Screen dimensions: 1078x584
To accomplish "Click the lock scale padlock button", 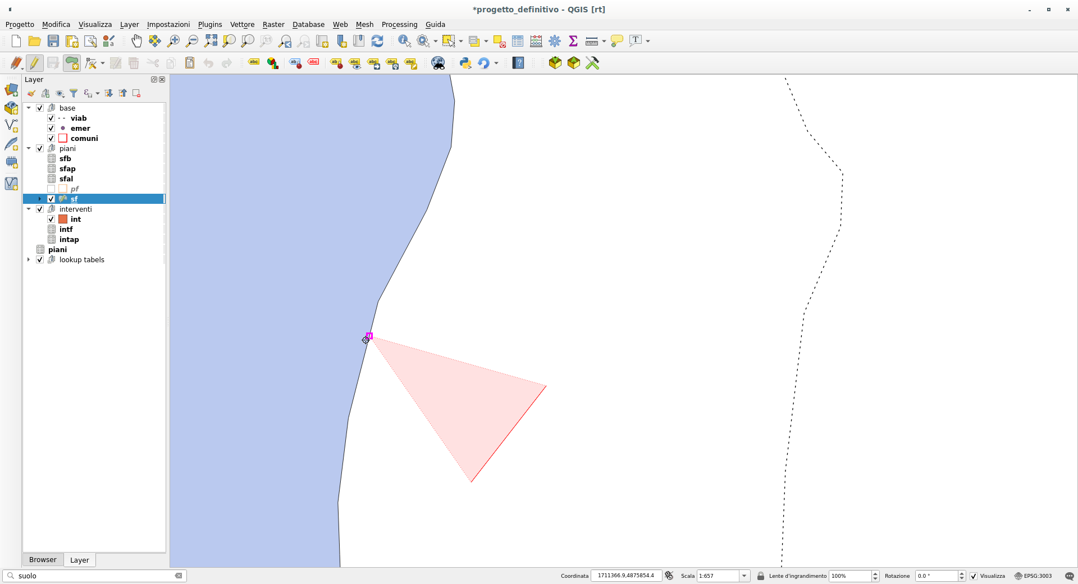I will pos(761,576).
